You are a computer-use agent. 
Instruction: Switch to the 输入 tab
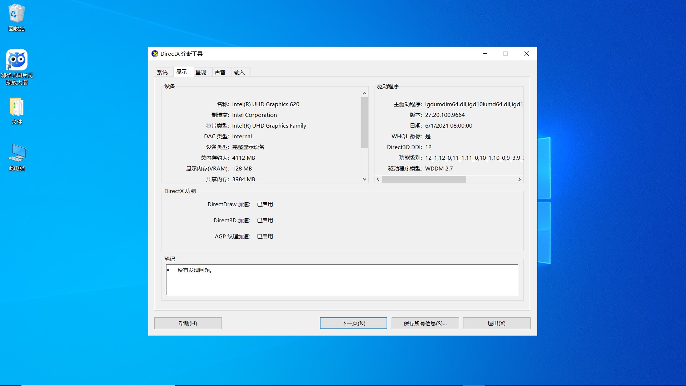[240, 72]
